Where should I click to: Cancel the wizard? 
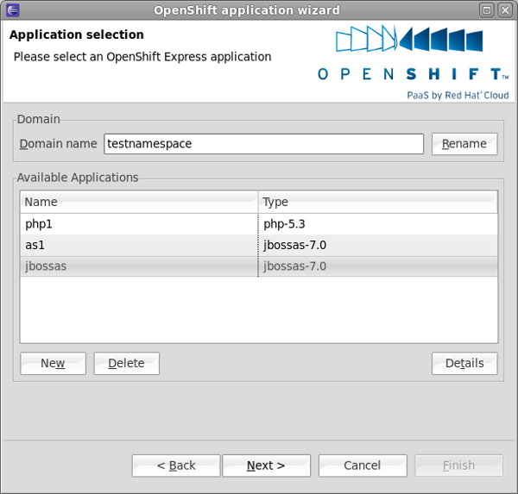[x=363, y=466]
